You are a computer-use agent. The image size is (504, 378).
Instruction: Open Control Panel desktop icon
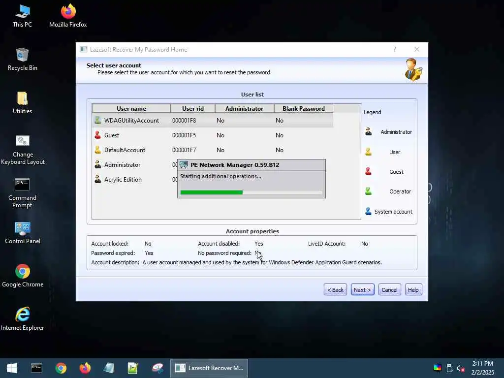23,233
